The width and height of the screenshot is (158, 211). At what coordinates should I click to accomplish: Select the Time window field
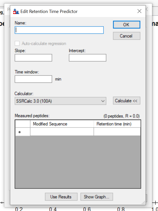pyautogui.click(x=33, y=79)
